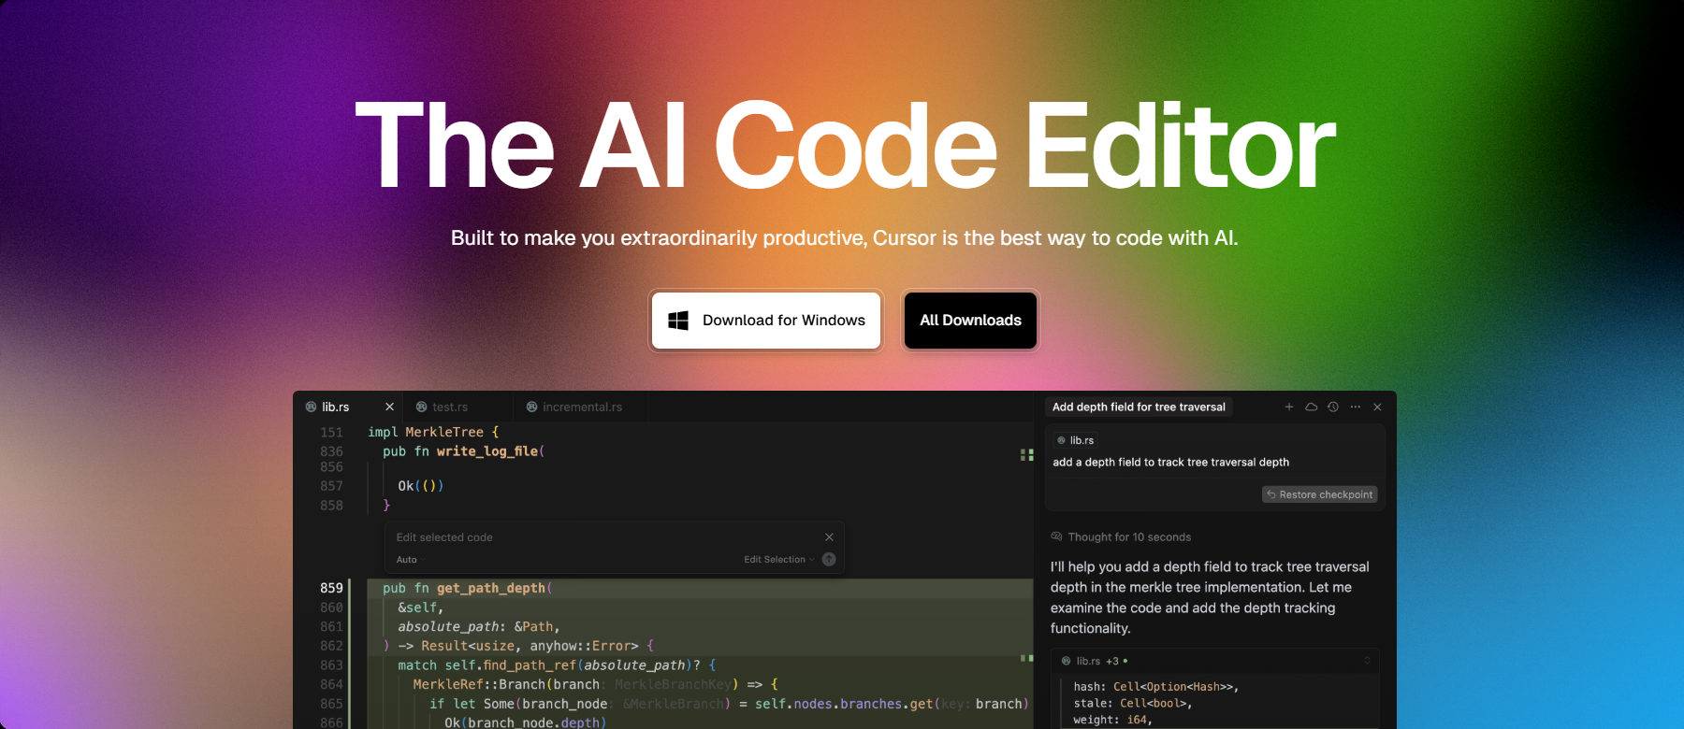The width and height of the screenshot is (1684, 729).
Task: Click the write_log_file function name
Action: click(x=486, y=451)
